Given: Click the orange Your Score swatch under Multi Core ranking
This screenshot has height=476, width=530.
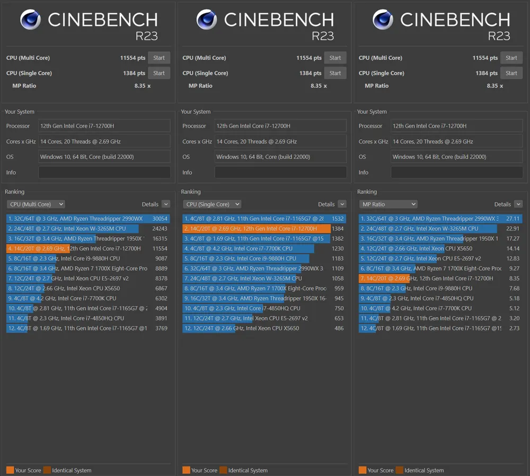Looking at the screenshot, I should pyautogui.click(x=10, y=470).
